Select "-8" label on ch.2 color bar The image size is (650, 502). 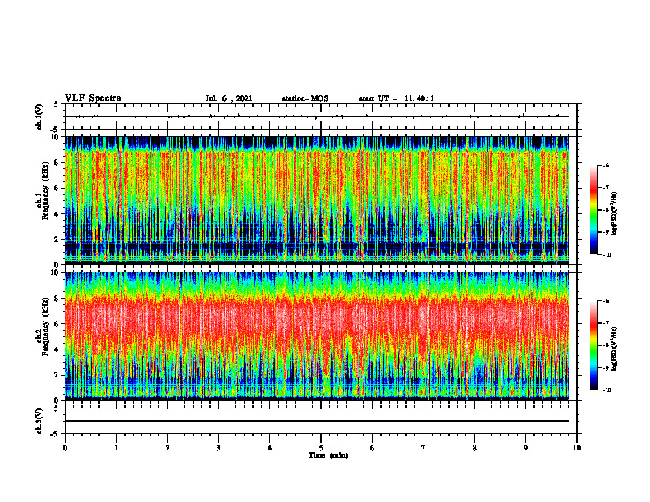coord(606,345)
